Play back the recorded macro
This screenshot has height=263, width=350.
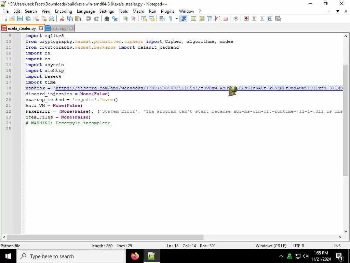262,18
